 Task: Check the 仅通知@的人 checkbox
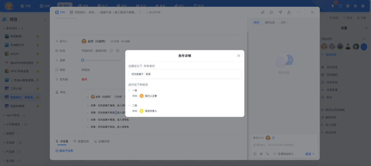click(275, 154)
